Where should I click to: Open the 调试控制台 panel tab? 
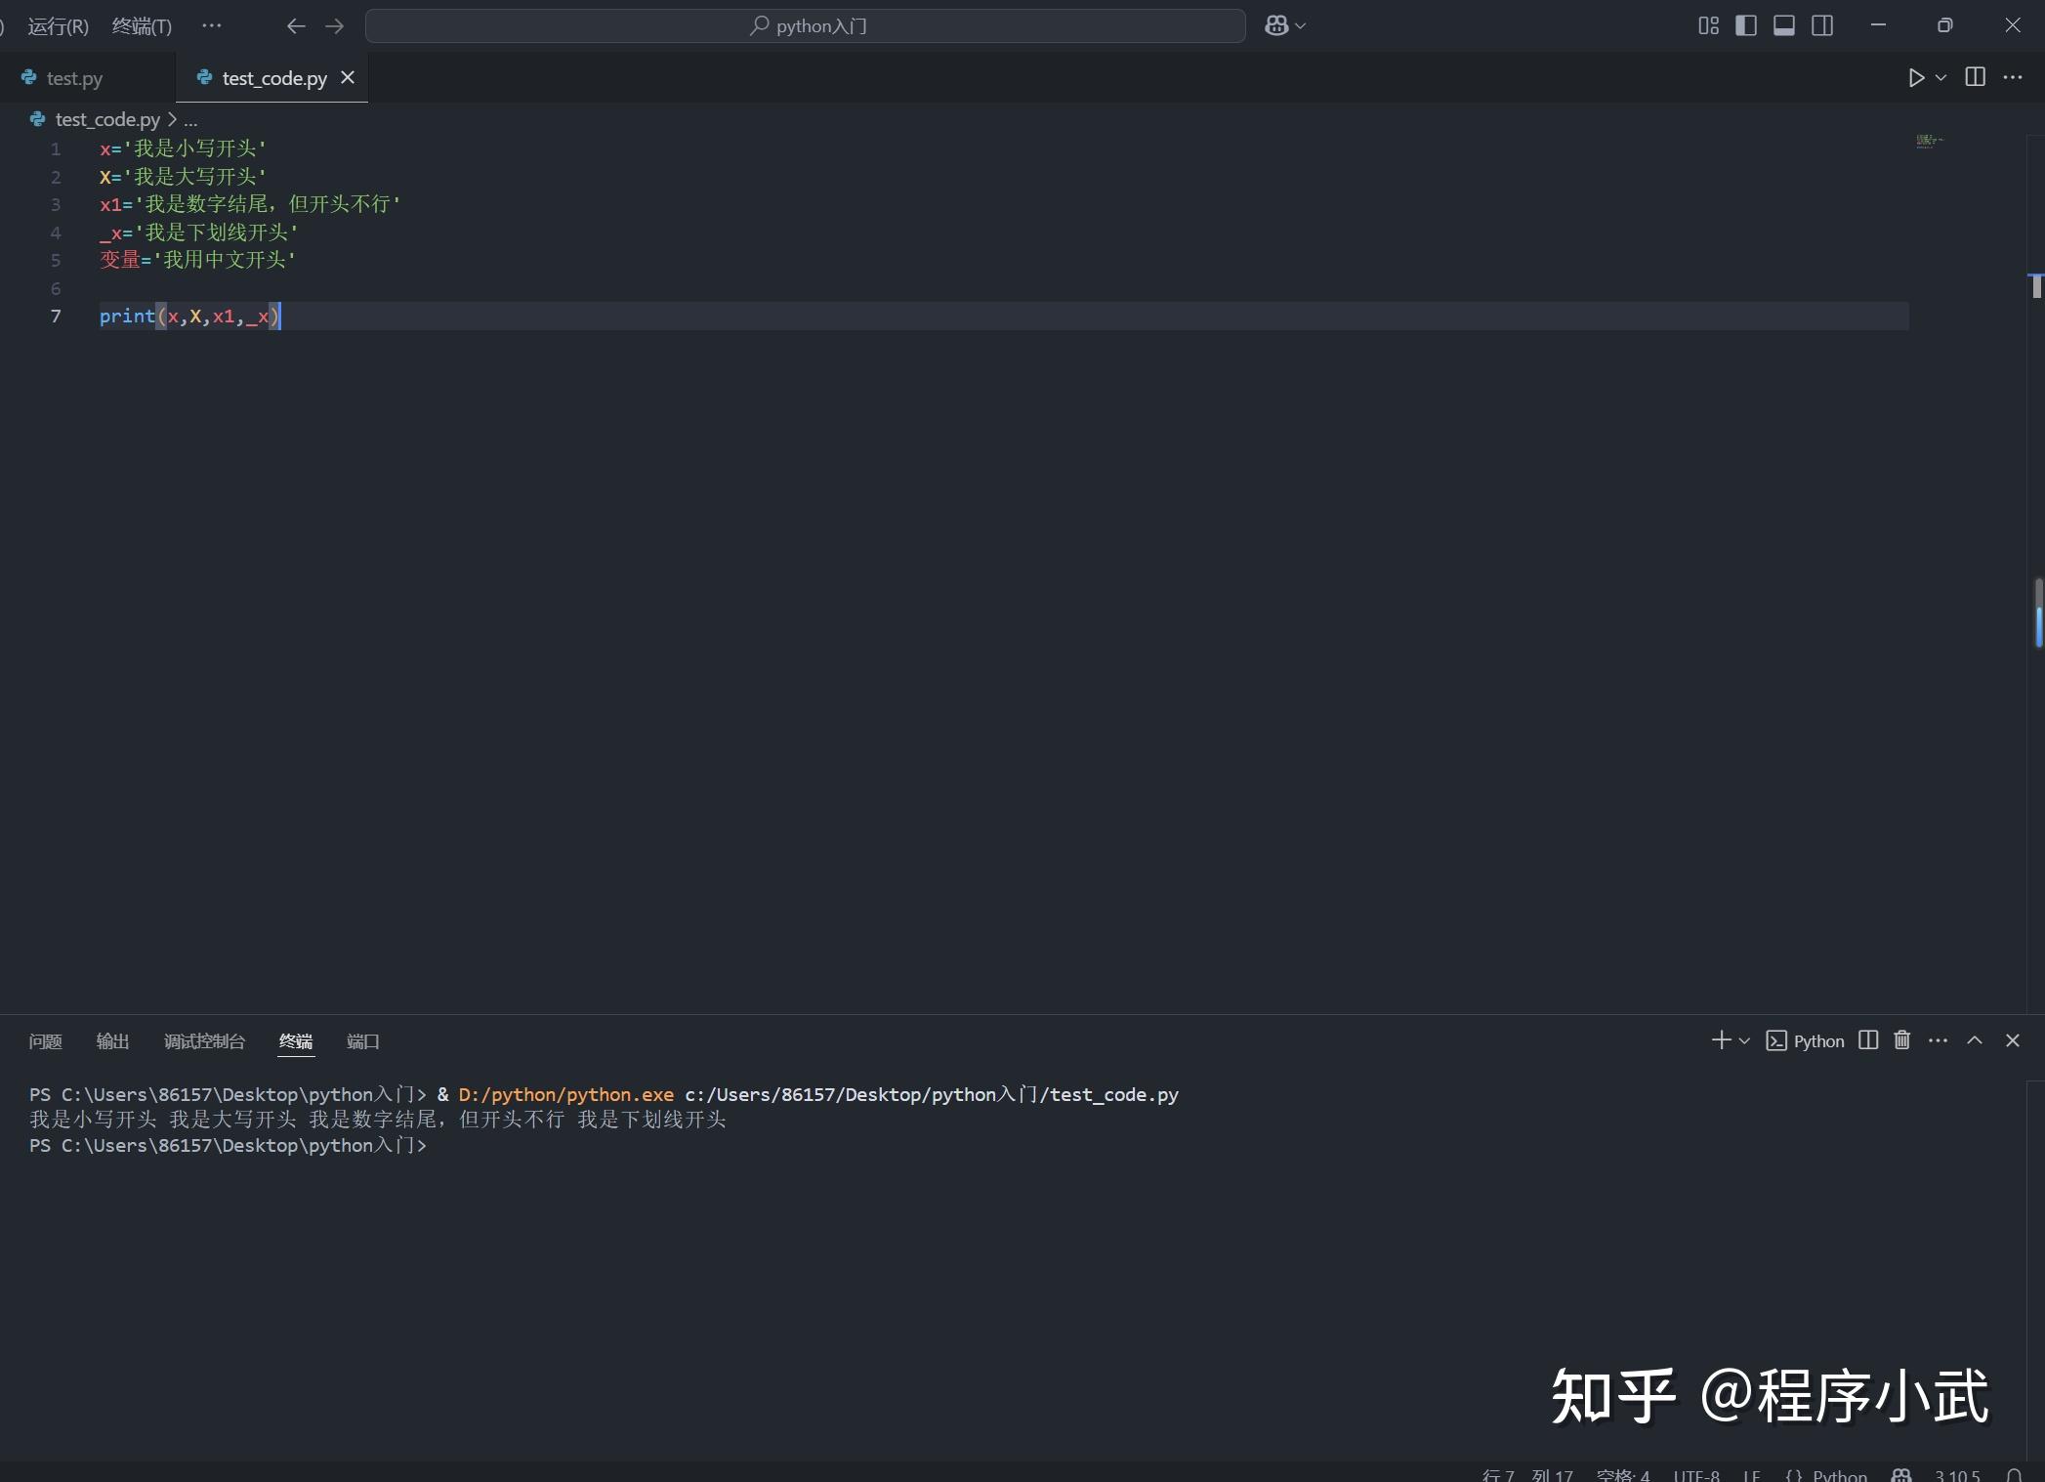point(204,1041)
